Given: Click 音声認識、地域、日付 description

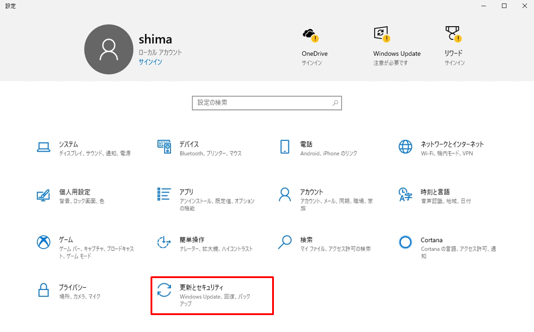Looking at the screenshot, I should click(x=446, y=201).
